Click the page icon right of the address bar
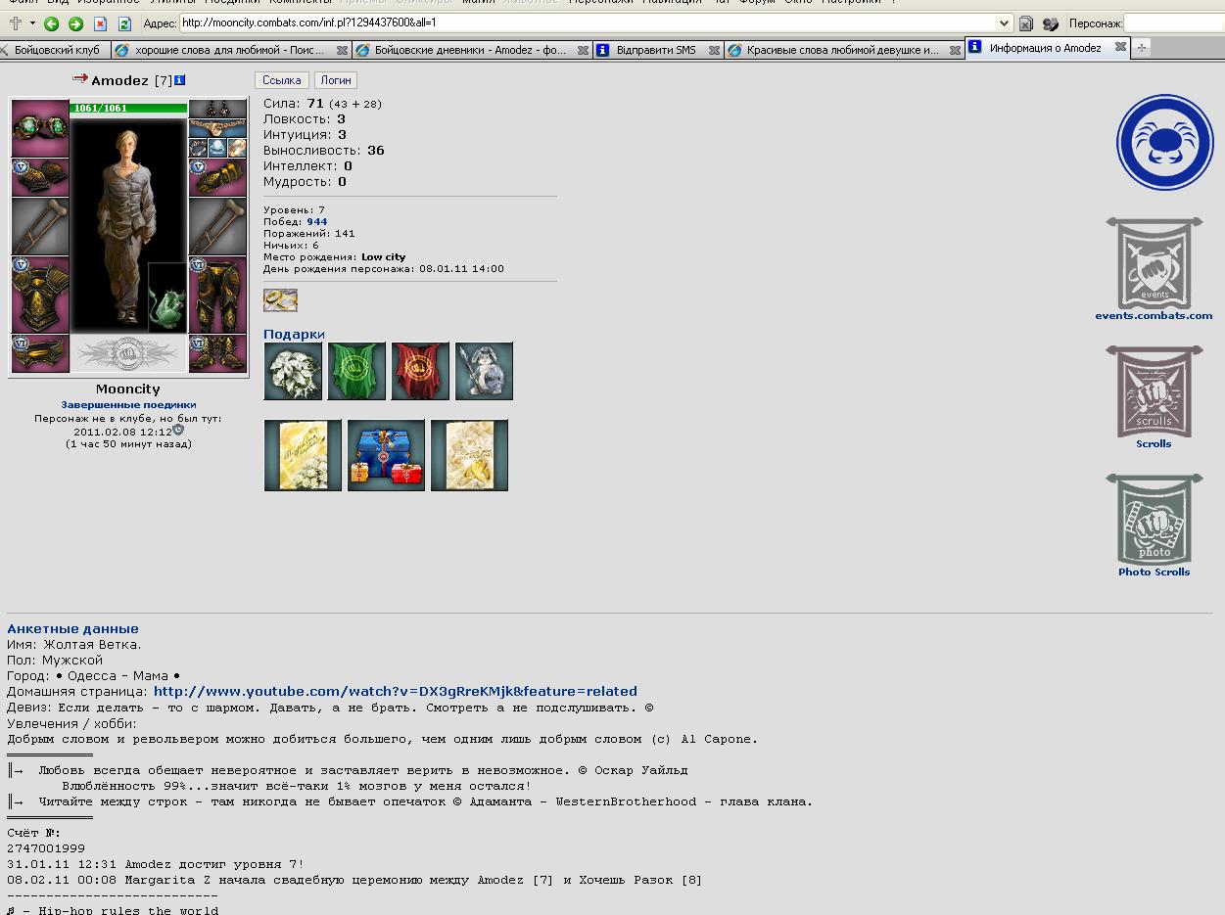This screenshot has height=915, width=1225. 1026,23
